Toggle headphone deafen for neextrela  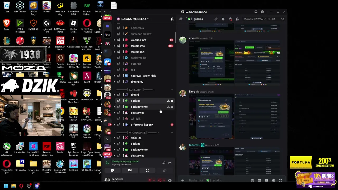click(x=160, y=180)
